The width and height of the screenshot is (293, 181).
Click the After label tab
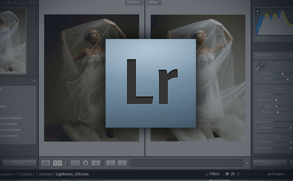click(154, 2)
